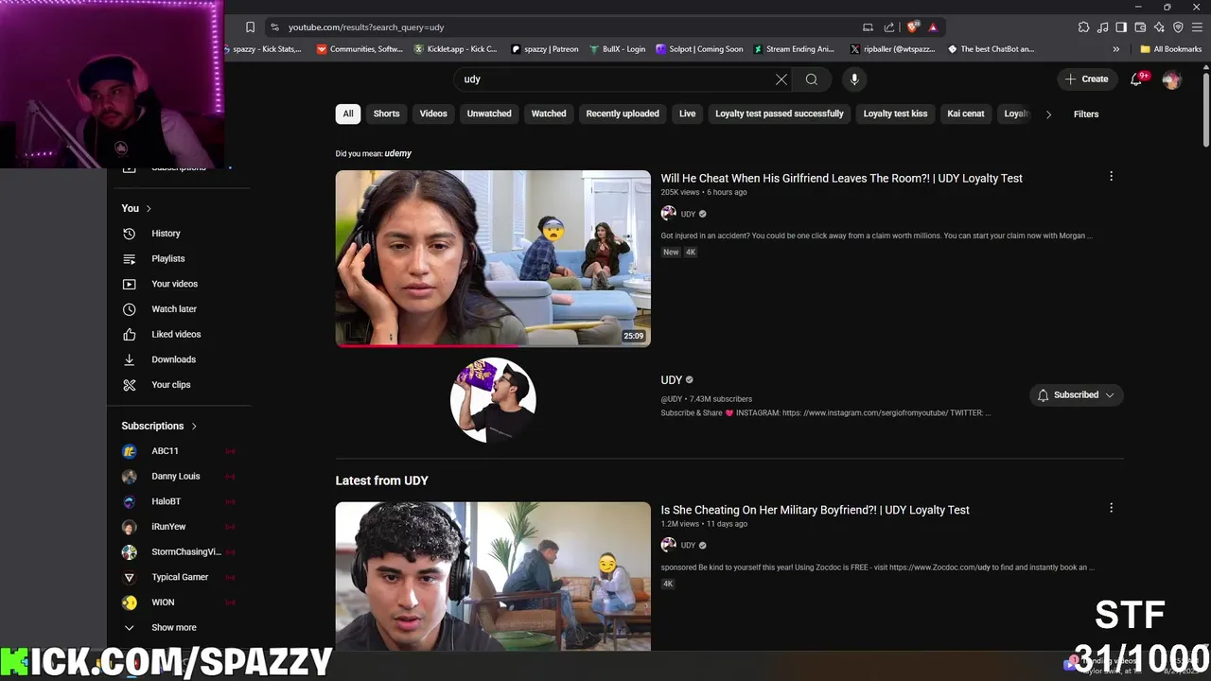Click the search magnifier button
The image size is (1211, 681).
pos(811,79)
